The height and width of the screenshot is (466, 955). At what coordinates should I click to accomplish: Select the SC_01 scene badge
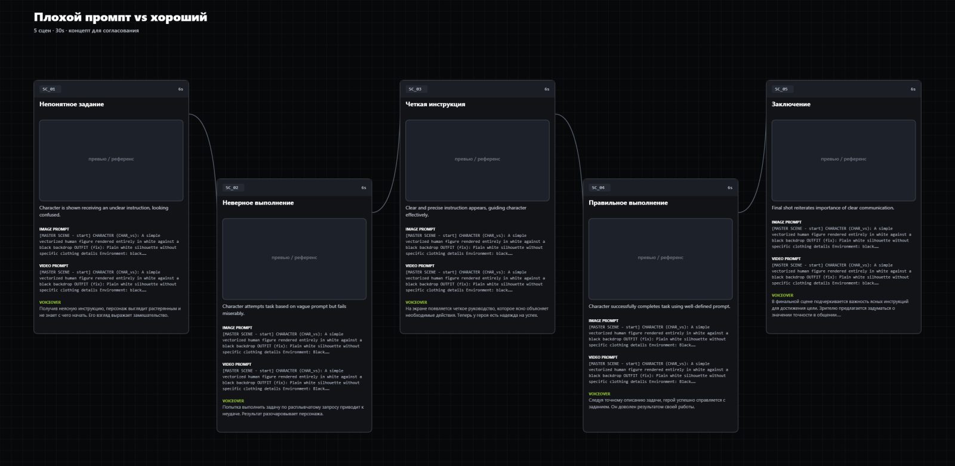(x=49, y=89)
